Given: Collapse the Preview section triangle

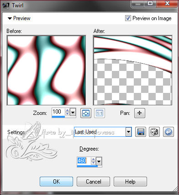Looking at the screenshot, I should [x=10, y=18].
